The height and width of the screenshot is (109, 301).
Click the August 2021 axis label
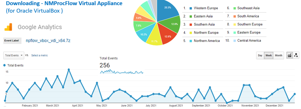[176, 106]
